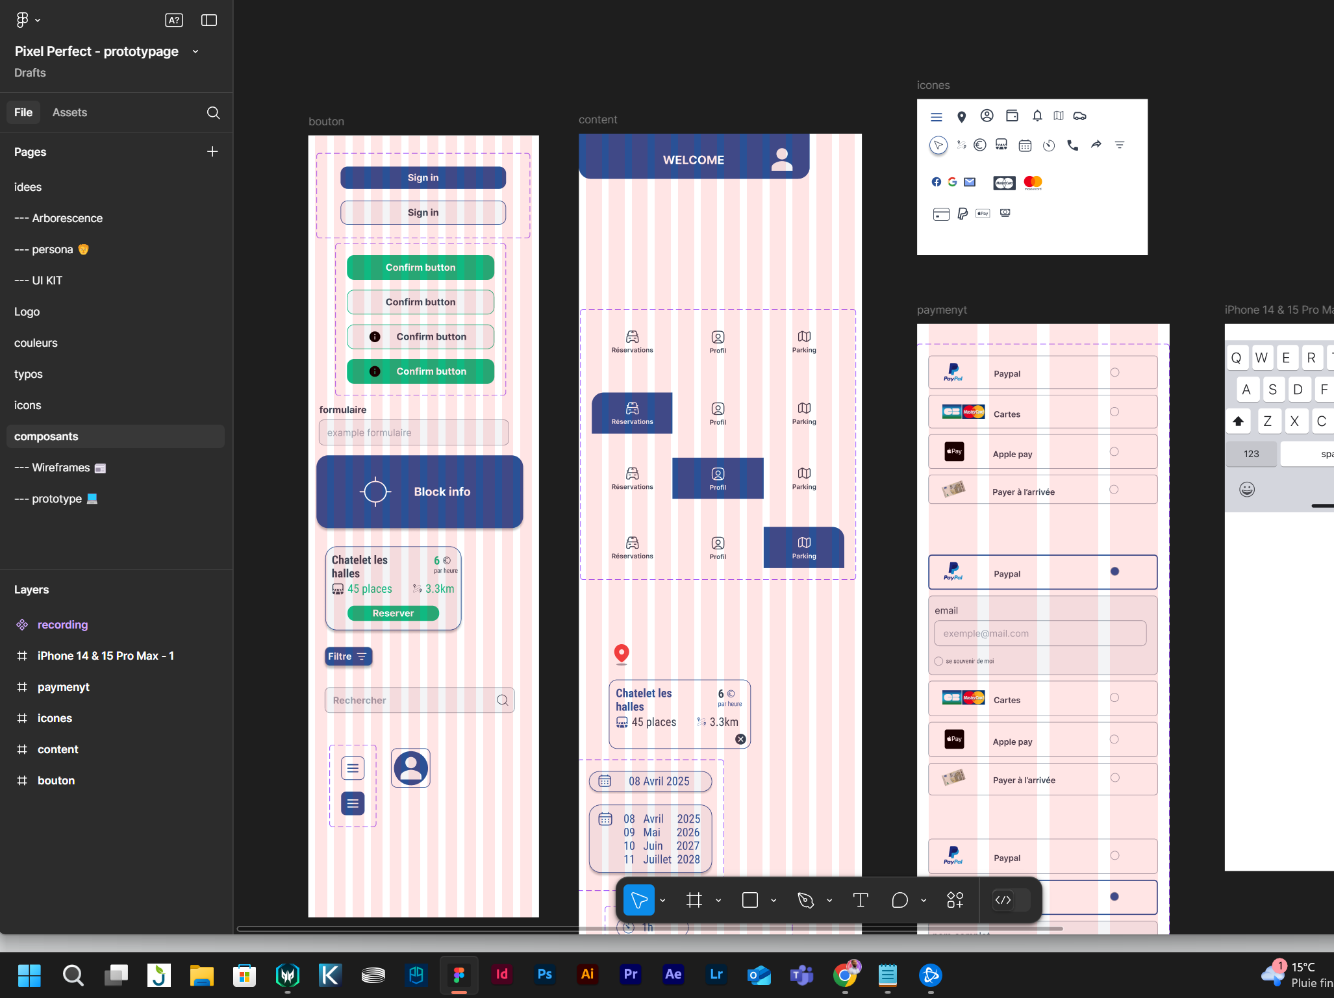
Task: Select the Pen tool
Action: (805, 900)
